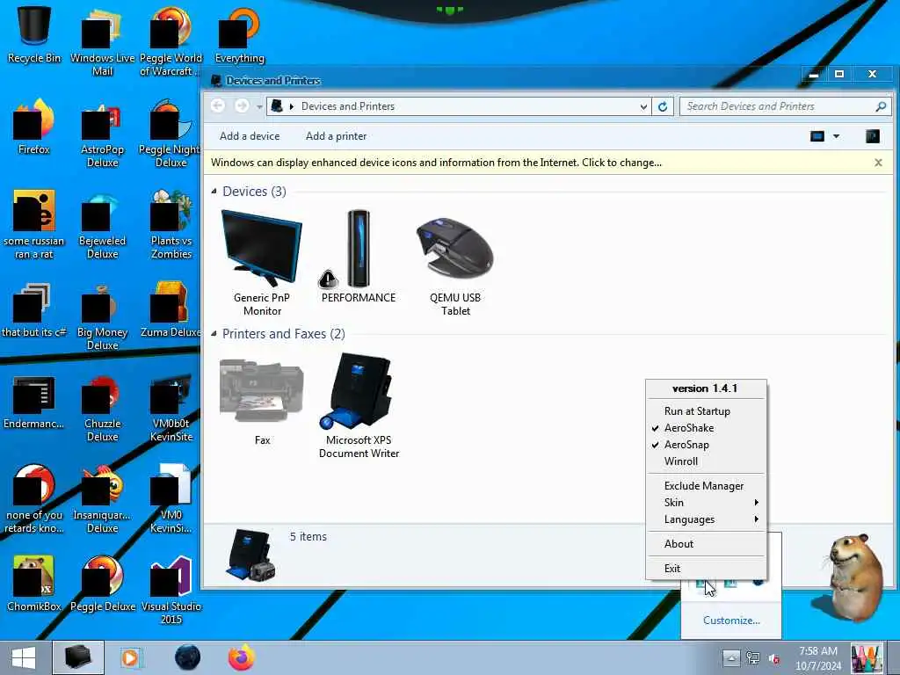Select Microsoft XPS Document Writer printer
This screenshot has width=900, height=675.
(359, 406)
